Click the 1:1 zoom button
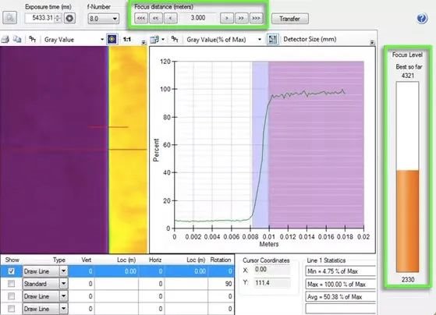This screenshot has height=315, width=436. click(127, 40)
